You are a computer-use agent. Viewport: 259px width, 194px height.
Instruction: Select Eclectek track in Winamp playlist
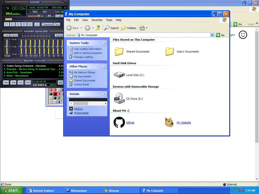(33, 69)
